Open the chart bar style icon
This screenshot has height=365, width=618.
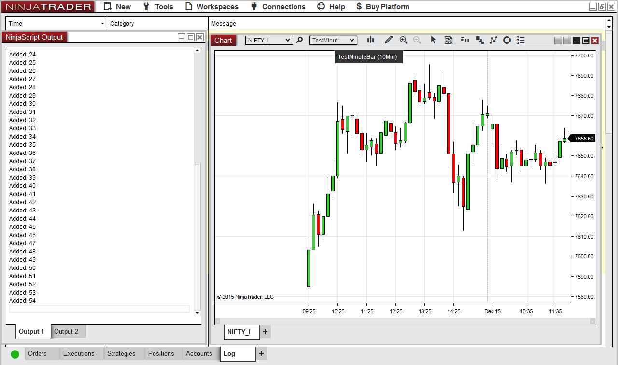(371, 40)
